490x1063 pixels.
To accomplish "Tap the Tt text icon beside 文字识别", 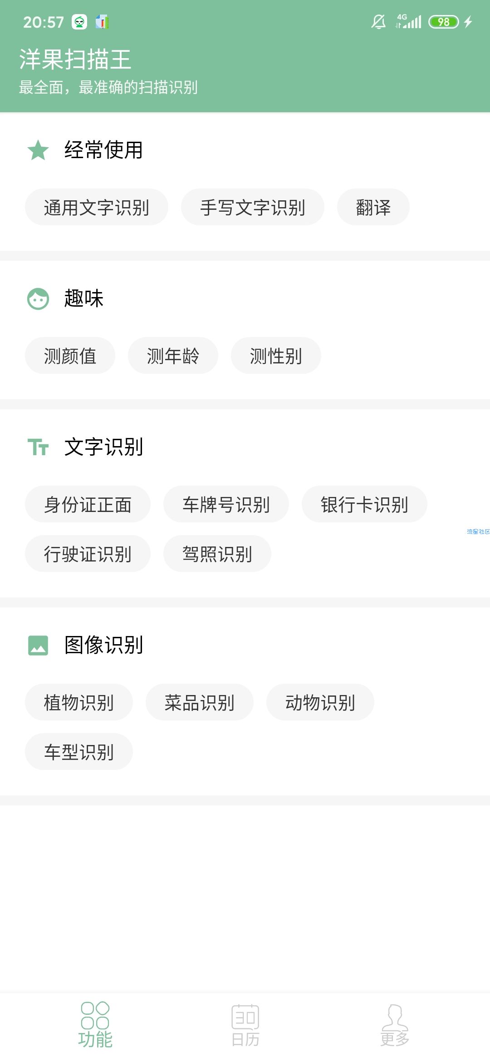I will click(x=38, y=447).
